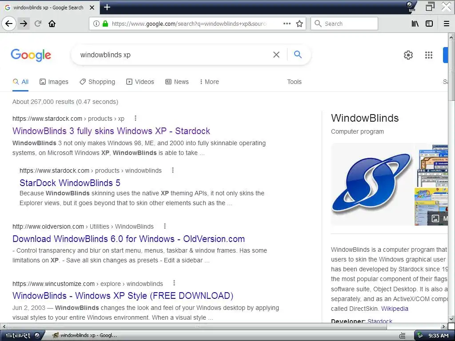This screenshot has height=341, width=455.
Task: Switch to Shopping results tab
Action: 97,82
